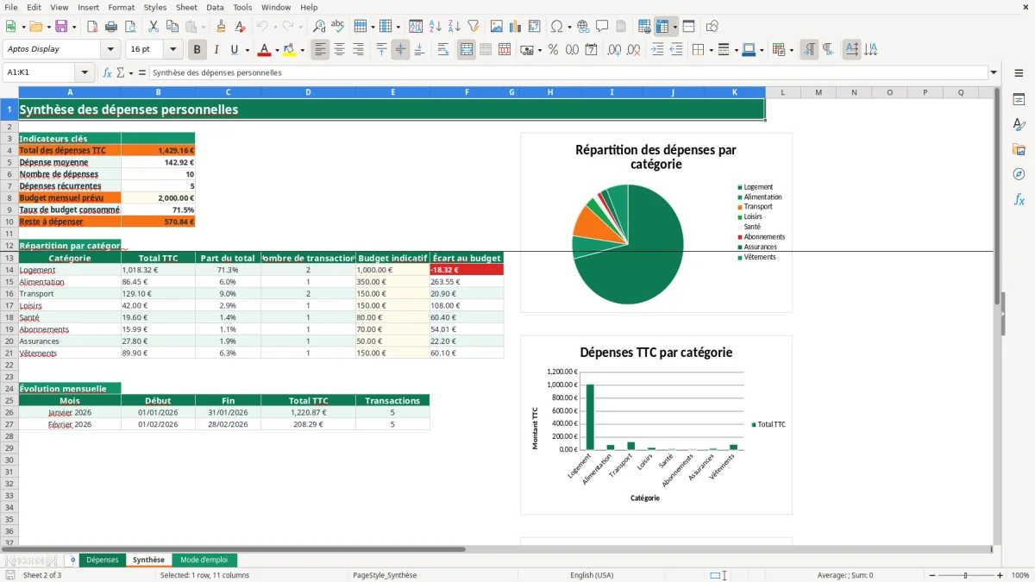Open the Styles menu
The image size is (1035, 582).
click(x=155, y=7)
